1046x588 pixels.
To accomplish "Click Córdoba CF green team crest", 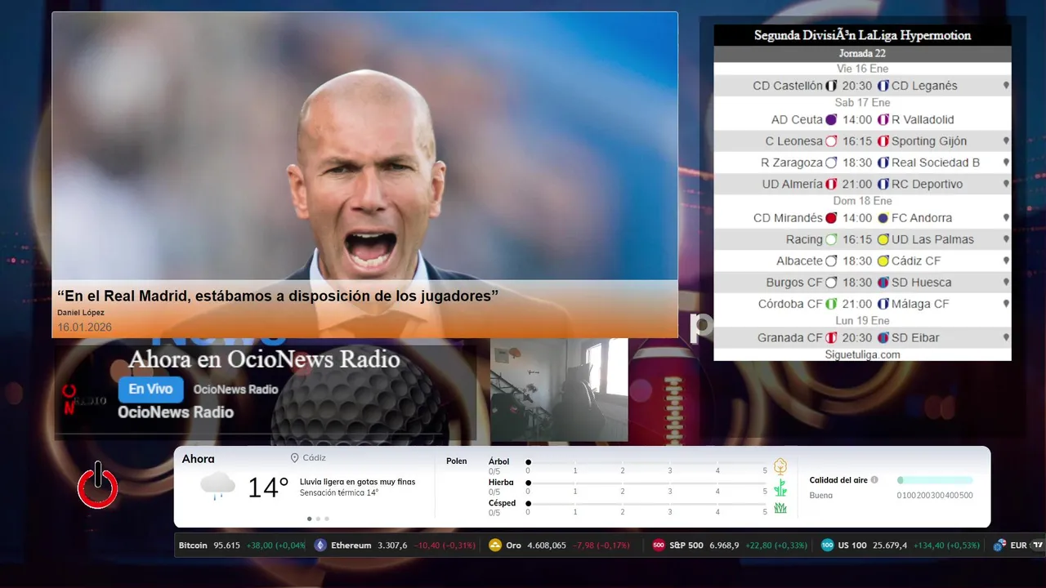I will [831, 304].
